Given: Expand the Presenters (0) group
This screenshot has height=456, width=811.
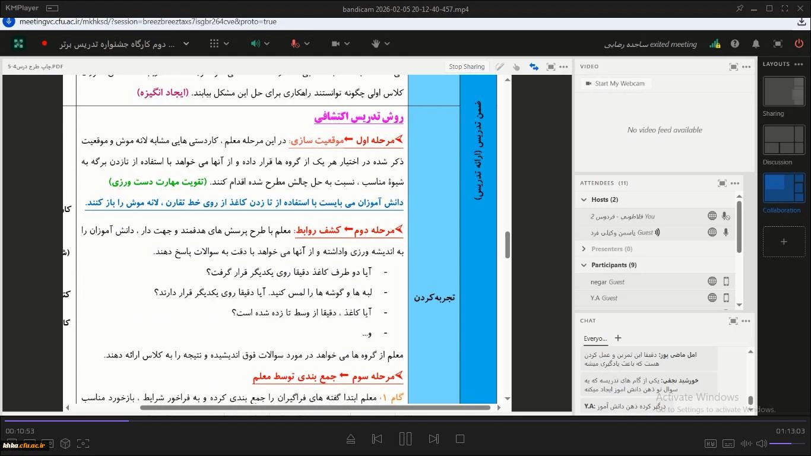Looking at the screenshot, I should point(584,249).
